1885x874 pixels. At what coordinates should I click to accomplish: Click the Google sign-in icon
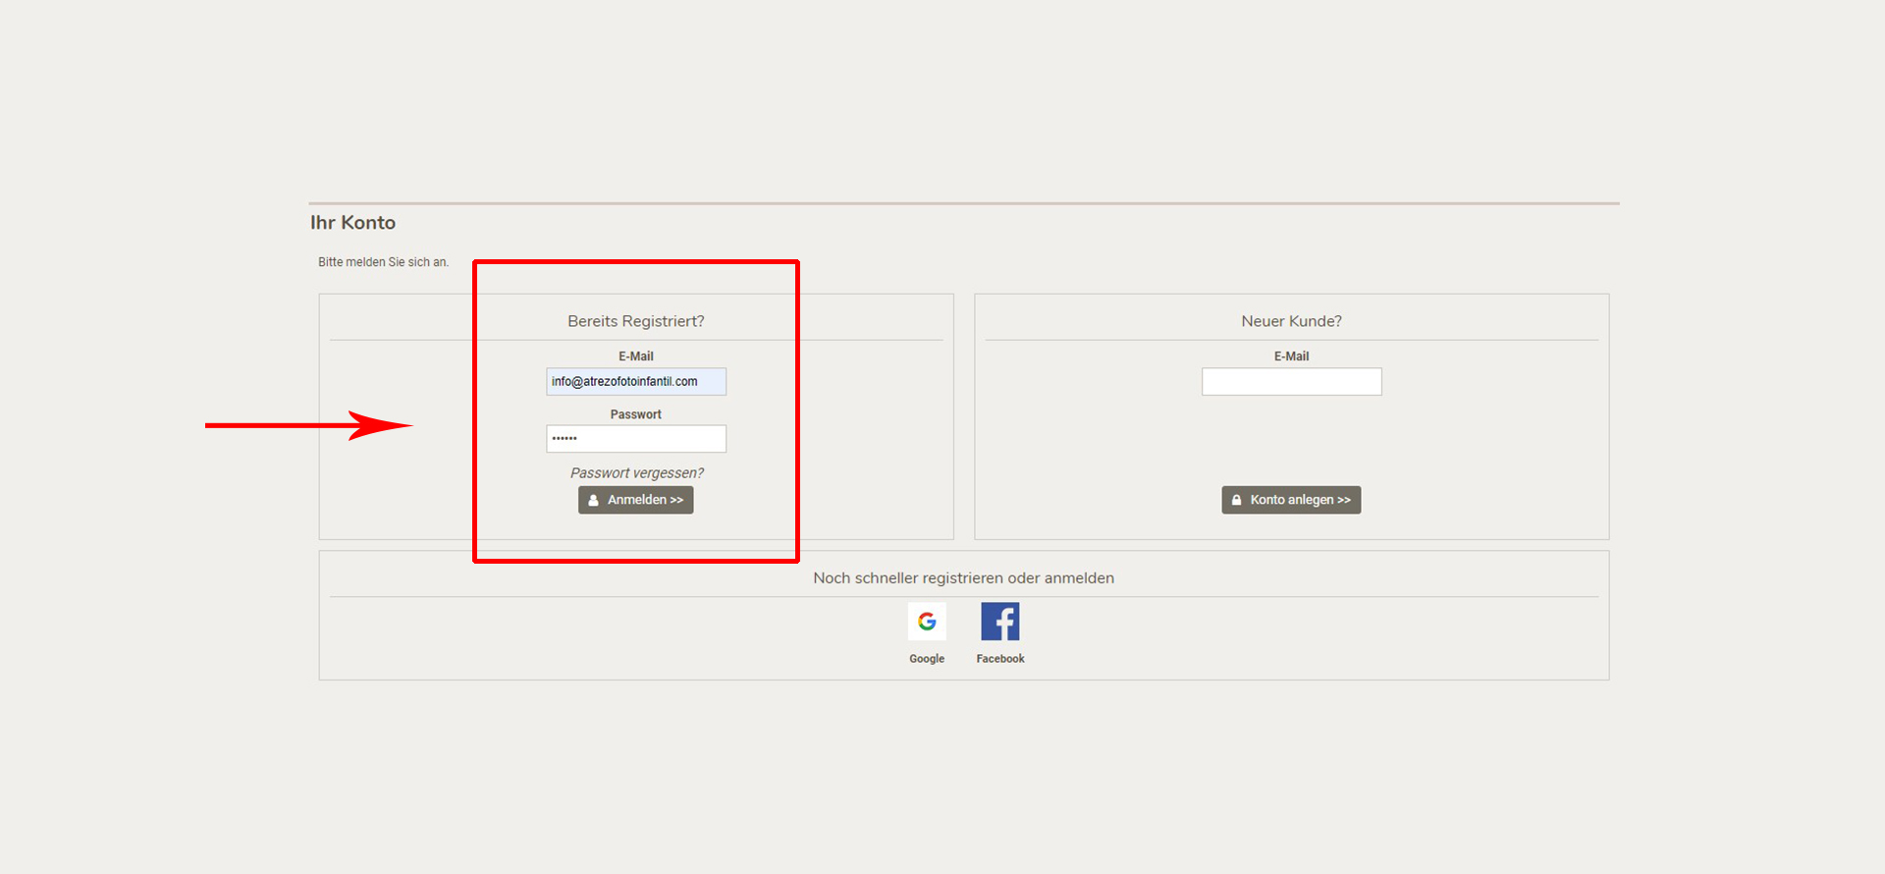[x=927, y=622]
